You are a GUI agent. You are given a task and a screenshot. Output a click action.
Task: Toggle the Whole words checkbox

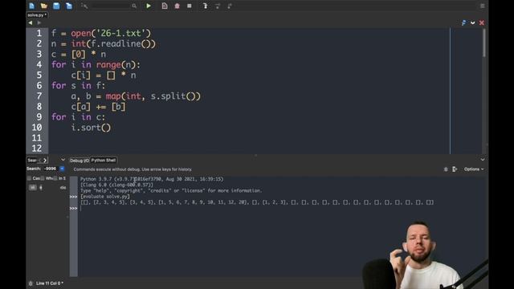tap(43, 178)
